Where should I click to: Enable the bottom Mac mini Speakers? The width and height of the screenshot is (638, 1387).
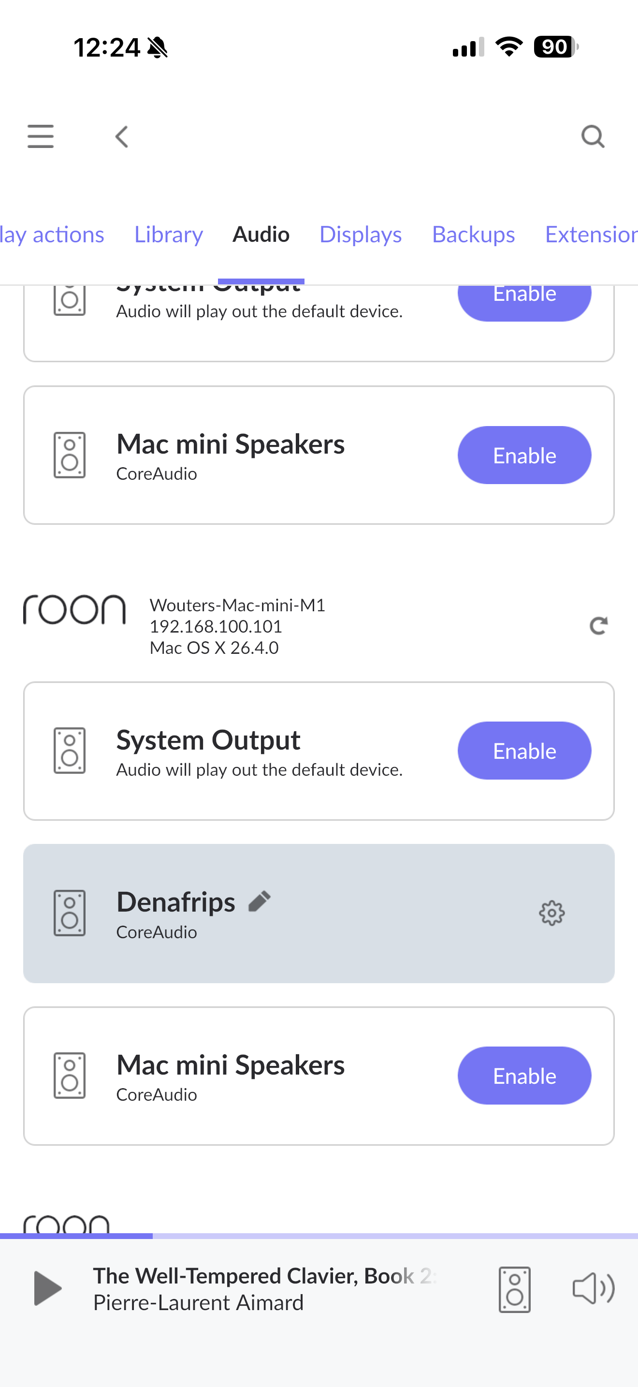coord(524,1076)
